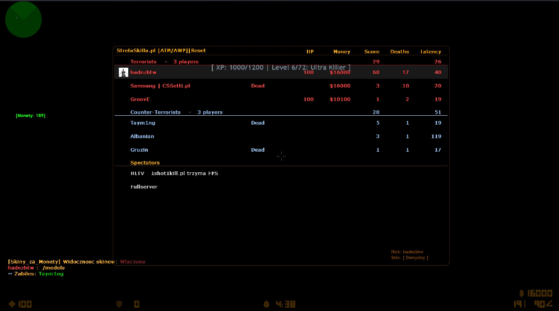Click the armor shield icon
Screen dimensions: 559x311
pyautogui.click(x=119, y=304)
